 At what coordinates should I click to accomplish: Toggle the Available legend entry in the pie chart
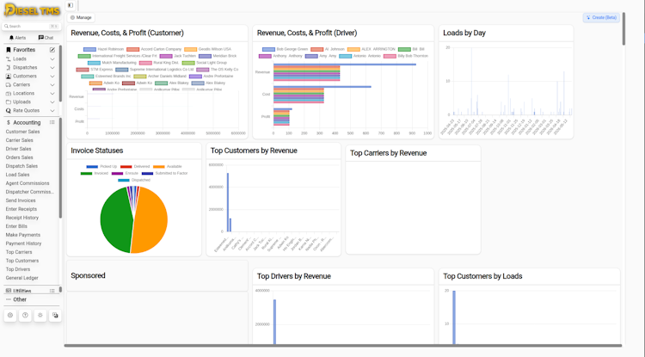pyautogui.click(x=167, y=167)
